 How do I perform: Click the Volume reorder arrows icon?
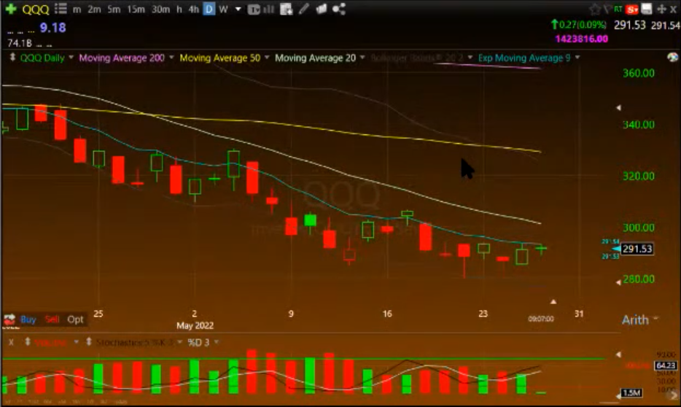pos(28,342)
